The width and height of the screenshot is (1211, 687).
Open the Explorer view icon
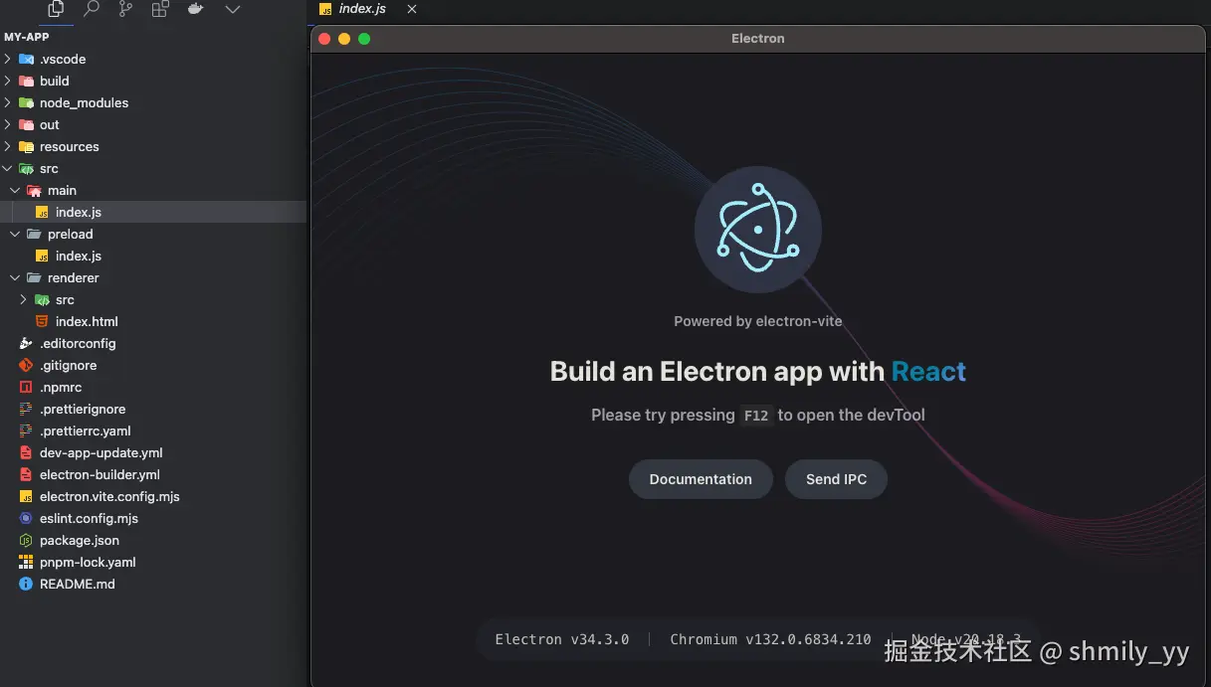56,9
